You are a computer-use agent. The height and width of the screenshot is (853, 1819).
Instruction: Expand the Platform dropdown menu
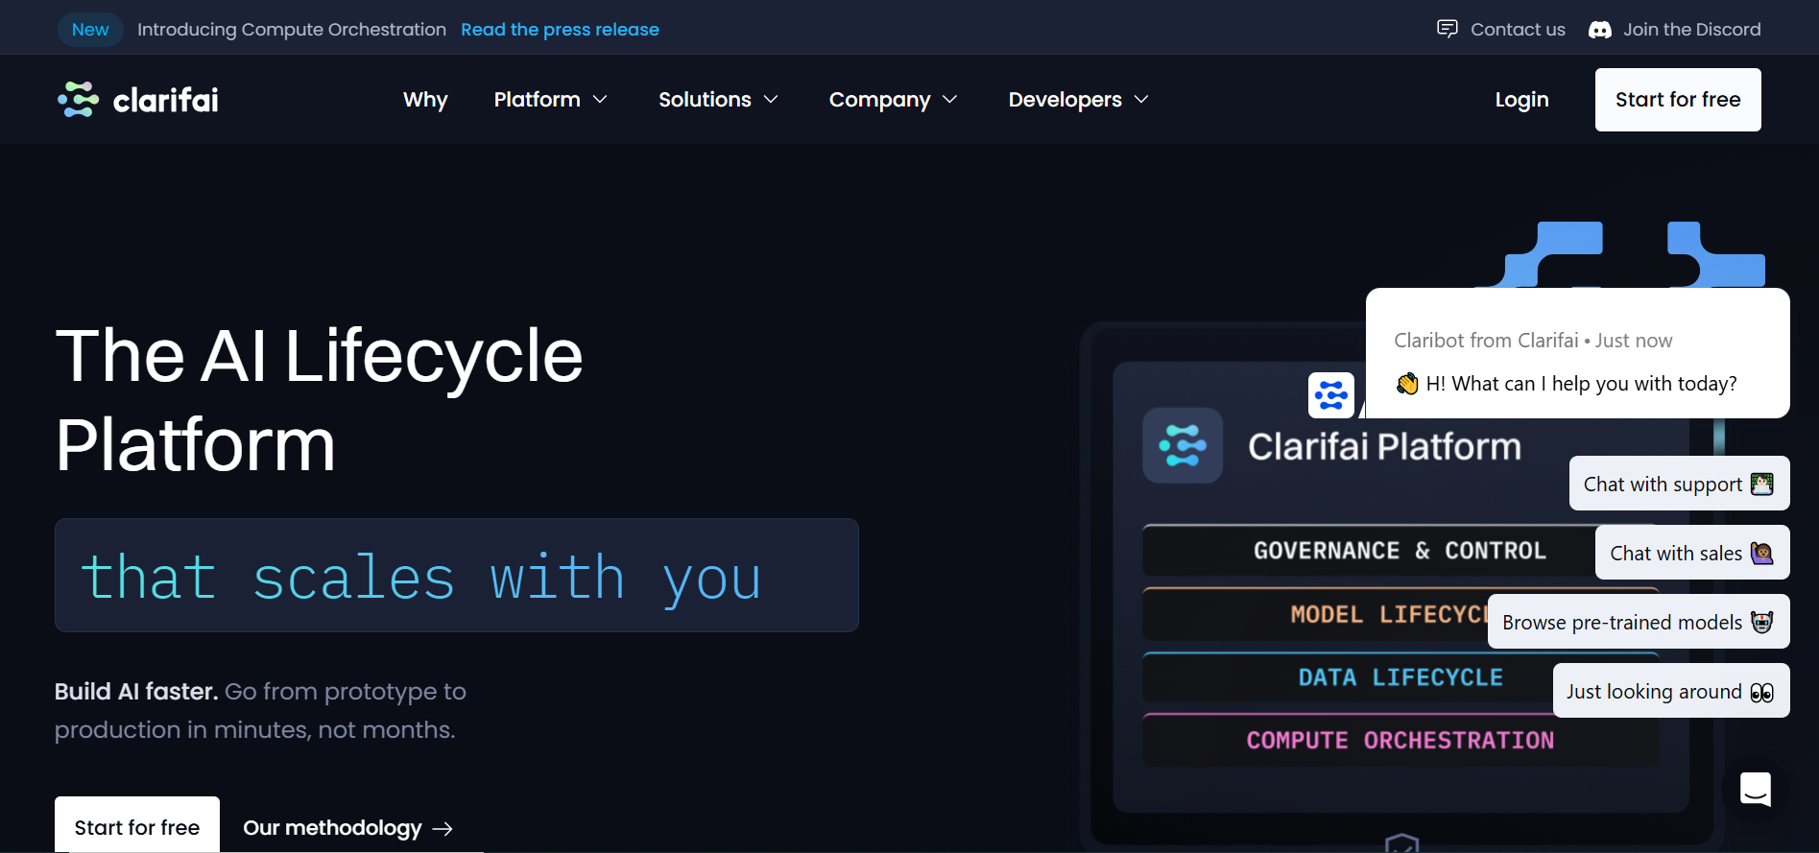(x=550, y=100)
